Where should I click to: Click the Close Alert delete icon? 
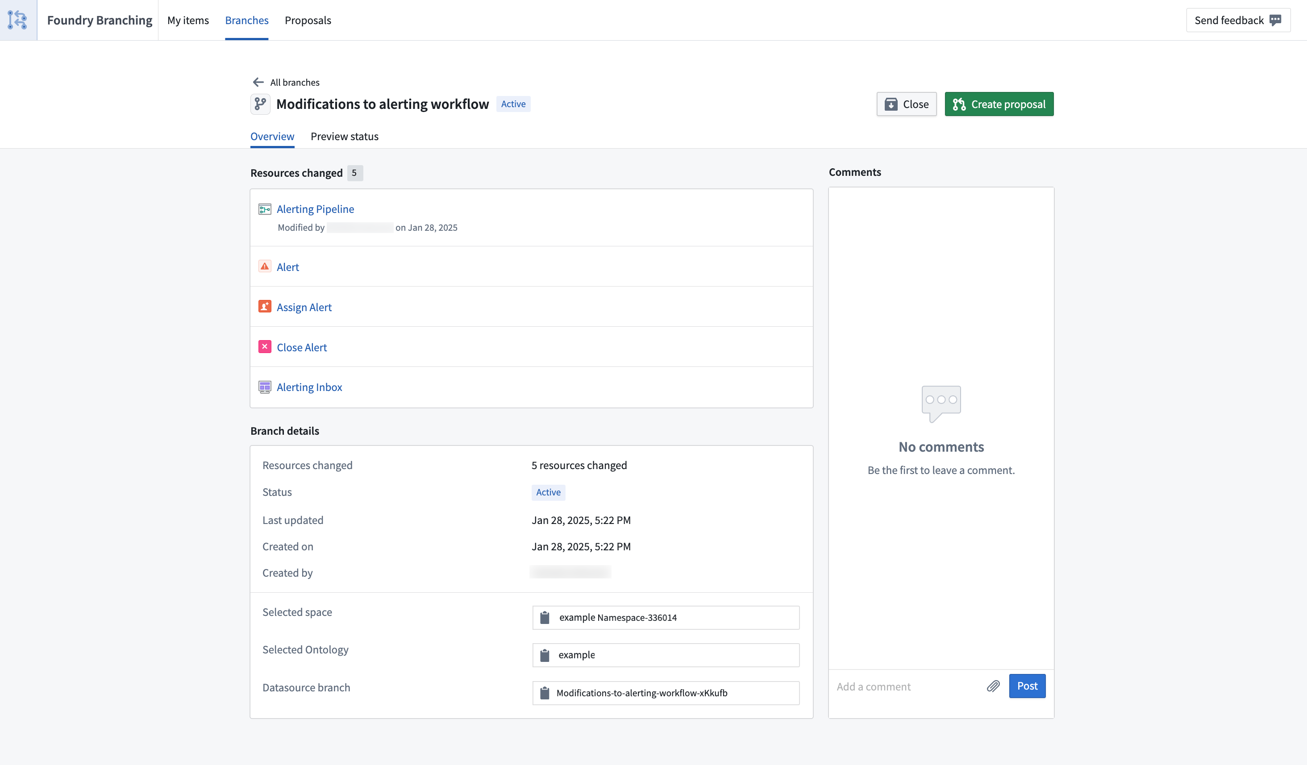tap(265, 347)
